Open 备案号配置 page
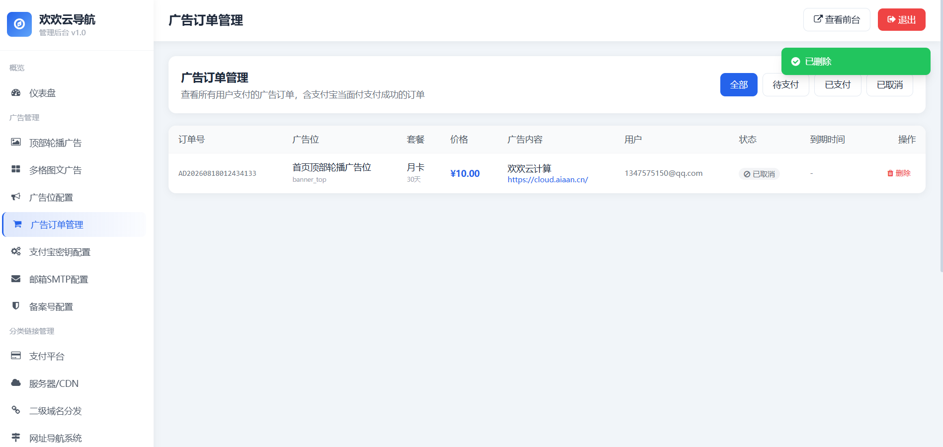 (x=75, y=306)
